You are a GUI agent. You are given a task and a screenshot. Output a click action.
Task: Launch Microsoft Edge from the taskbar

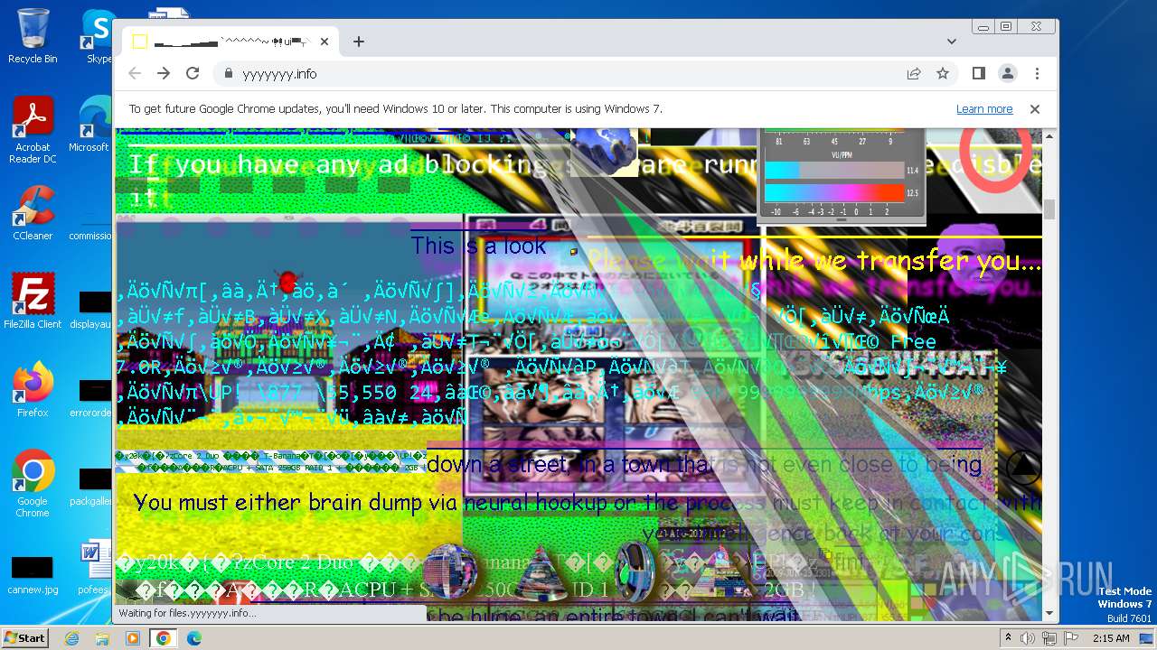click(193, 638)
